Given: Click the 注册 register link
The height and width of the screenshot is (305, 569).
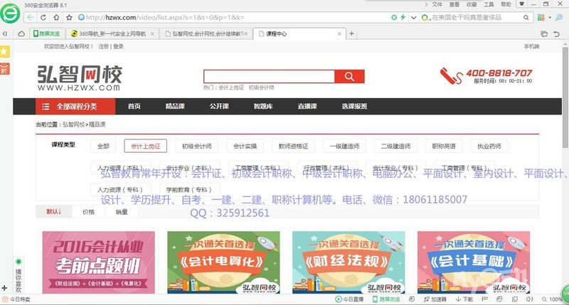Looking at the screenshot, I should pos(103,46).
